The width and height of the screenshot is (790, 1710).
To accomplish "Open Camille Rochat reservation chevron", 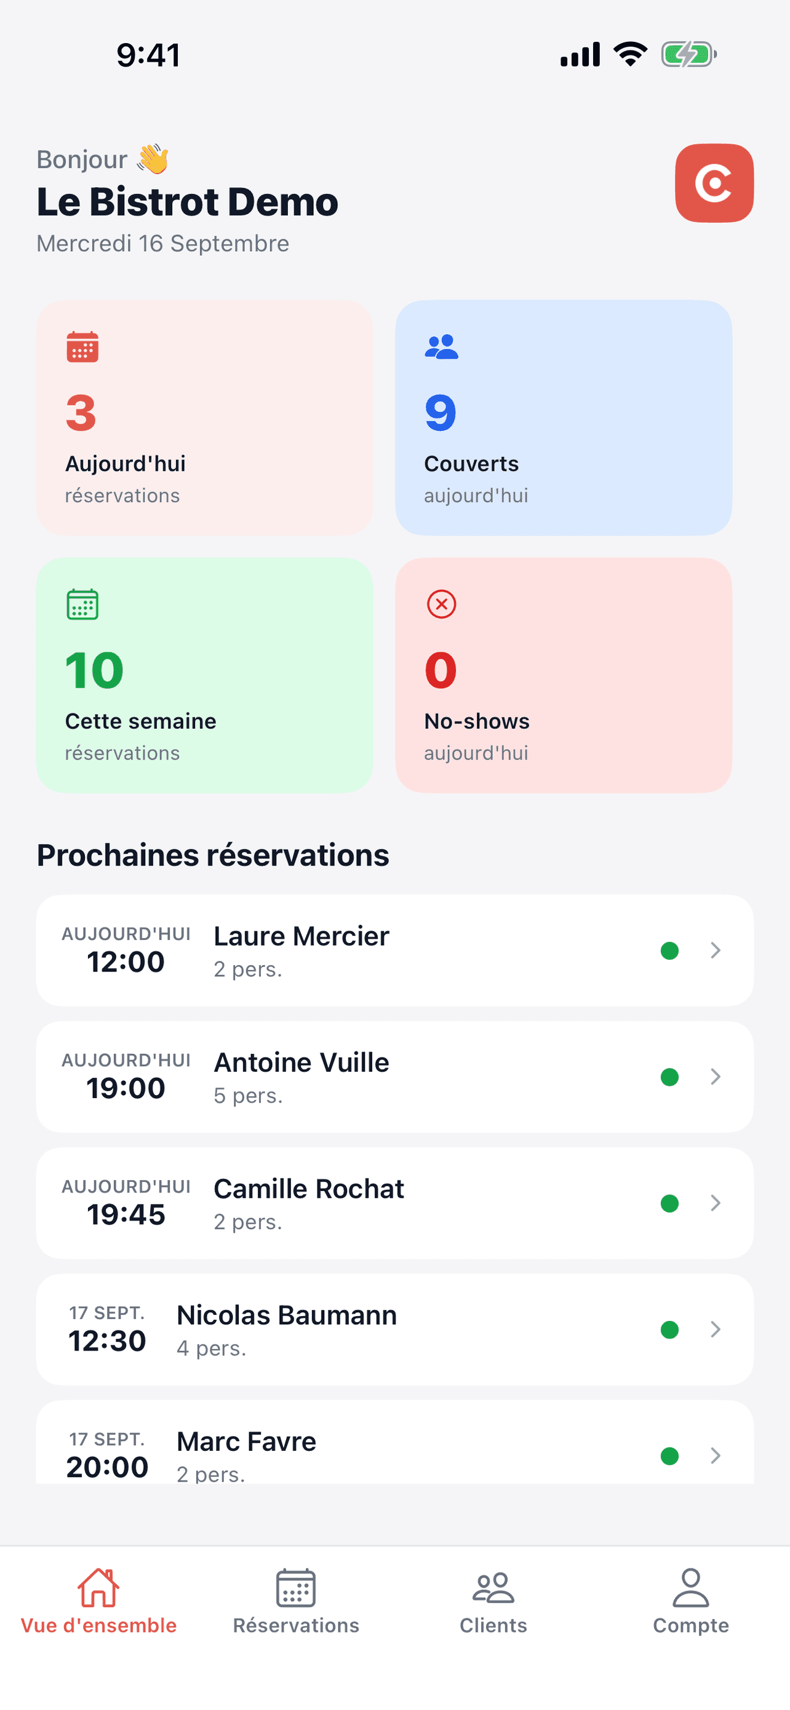I will [x=715, y=1203].
